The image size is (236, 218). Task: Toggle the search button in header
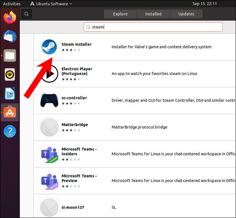click(27, 14)
